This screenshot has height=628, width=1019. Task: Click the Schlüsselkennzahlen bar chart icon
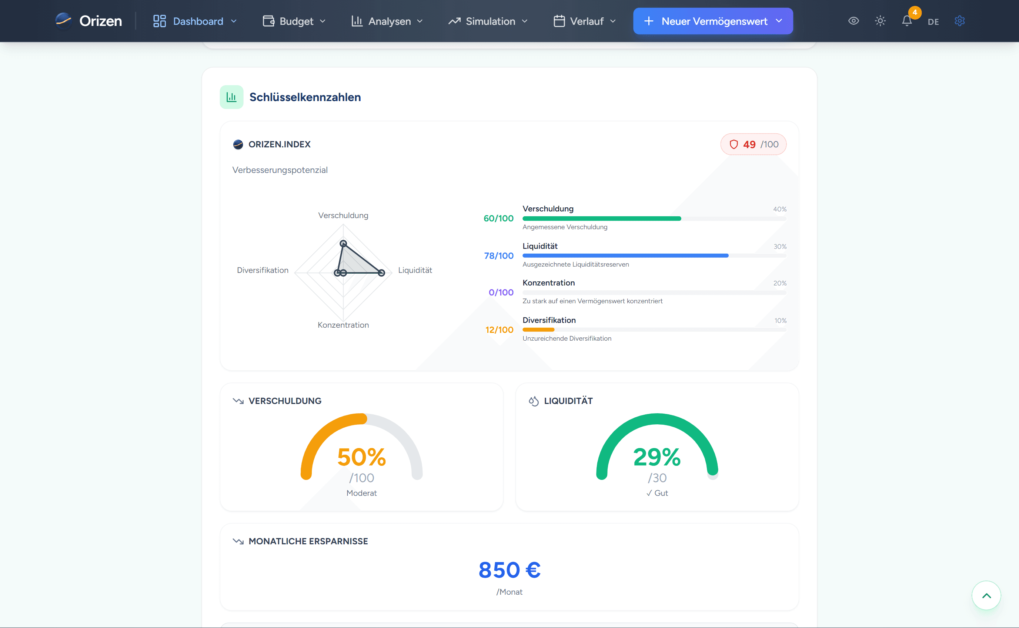point(231,97)
